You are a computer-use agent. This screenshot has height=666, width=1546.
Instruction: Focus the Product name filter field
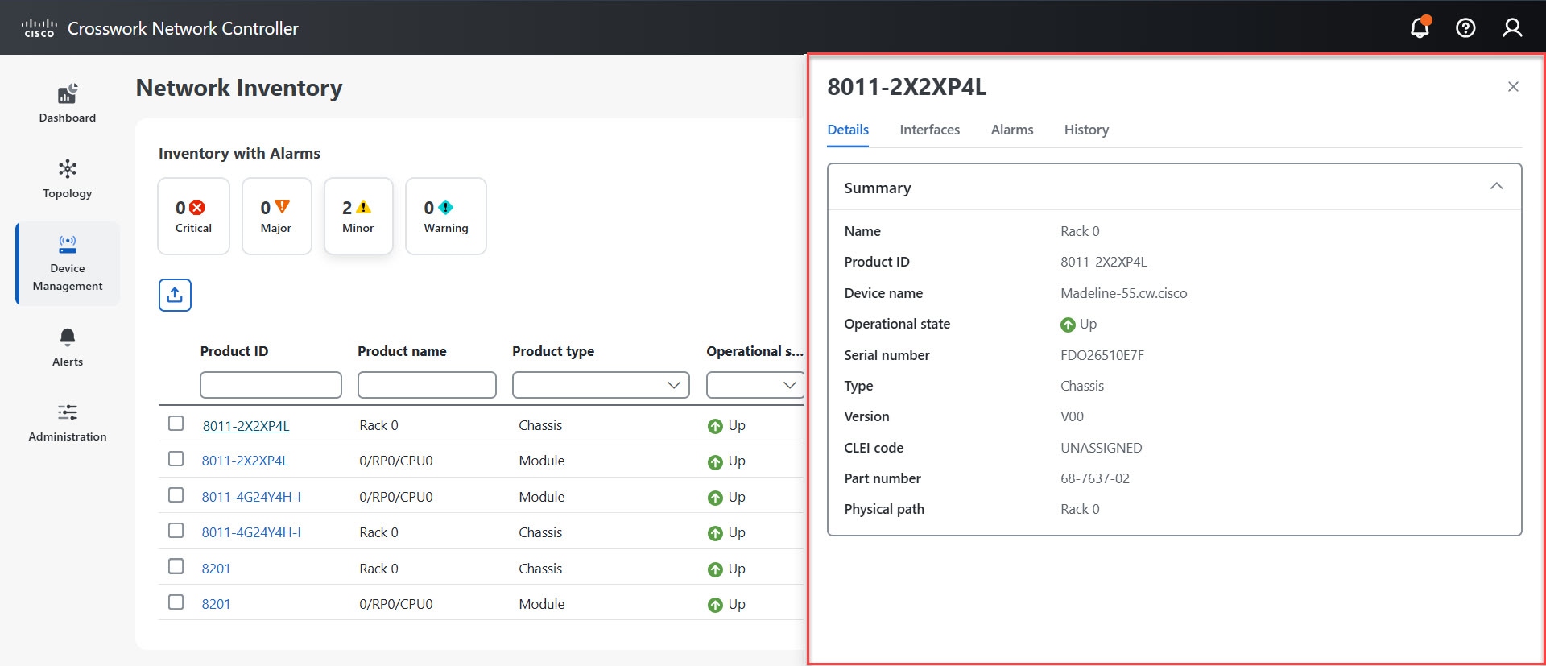click(x=427, y=385)
